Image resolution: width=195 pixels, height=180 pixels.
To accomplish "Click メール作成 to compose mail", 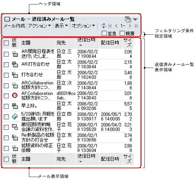I will pyautogui.click(x=14, y=26).
